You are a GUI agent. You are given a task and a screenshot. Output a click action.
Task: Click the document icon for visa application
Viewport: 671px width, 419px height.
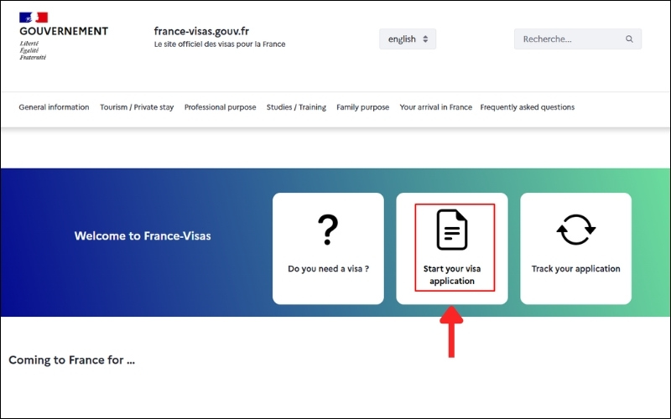pyautogui.click(x=452, y=230)
